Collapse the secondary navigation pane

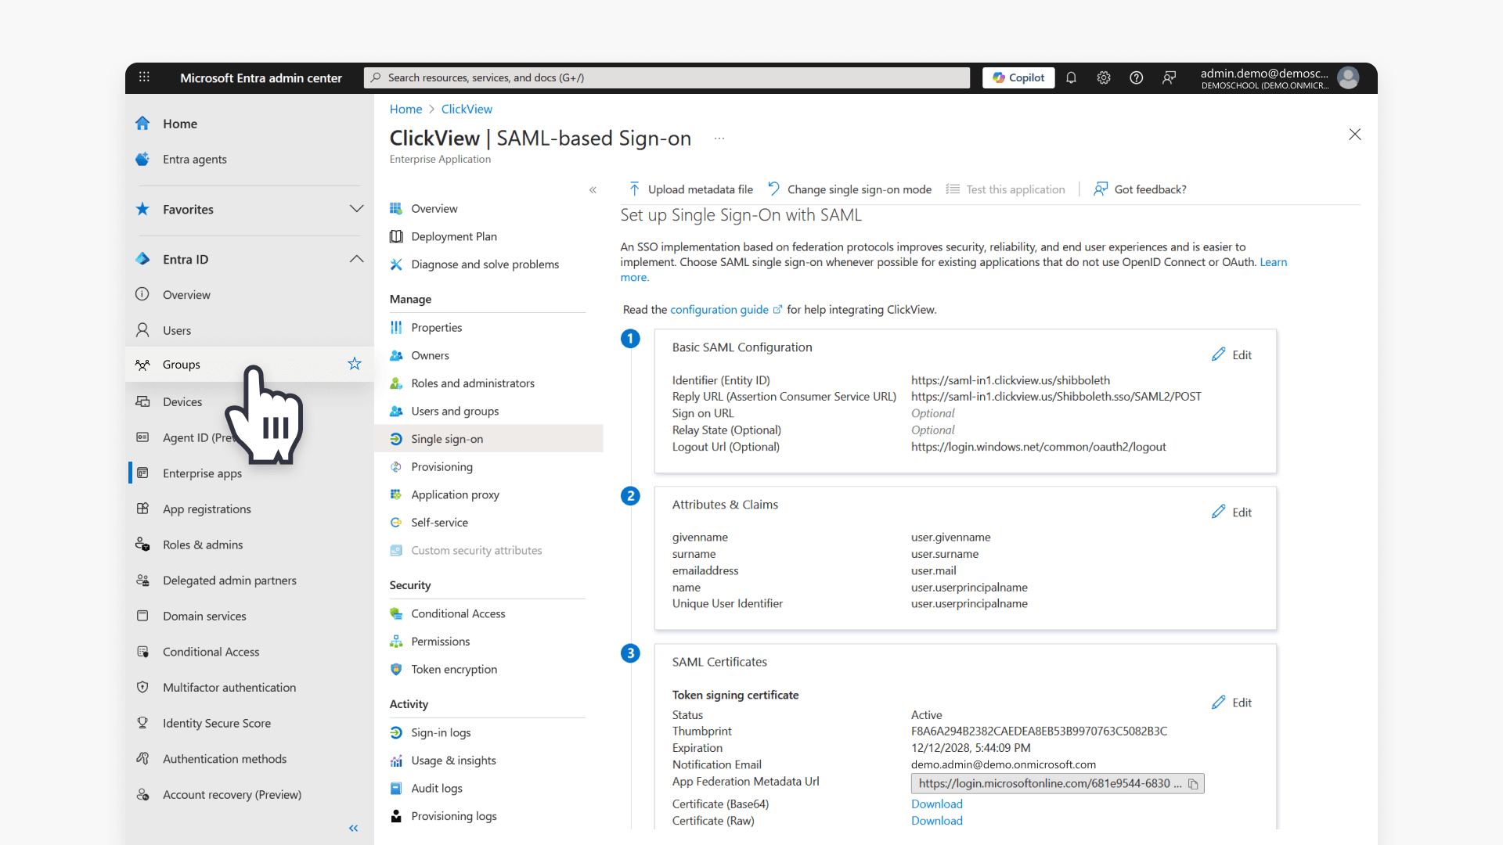tap(593, 189)
